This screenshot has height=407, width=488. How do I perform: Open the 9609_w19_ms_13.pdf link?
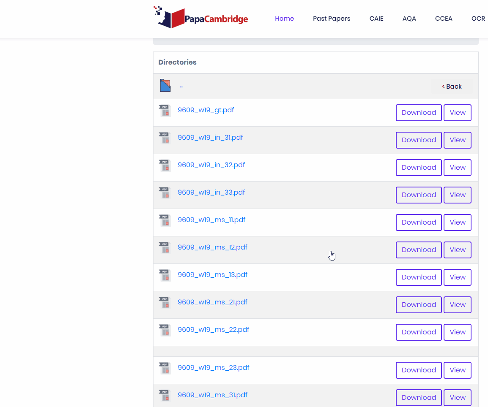click(x=213, y=274)
